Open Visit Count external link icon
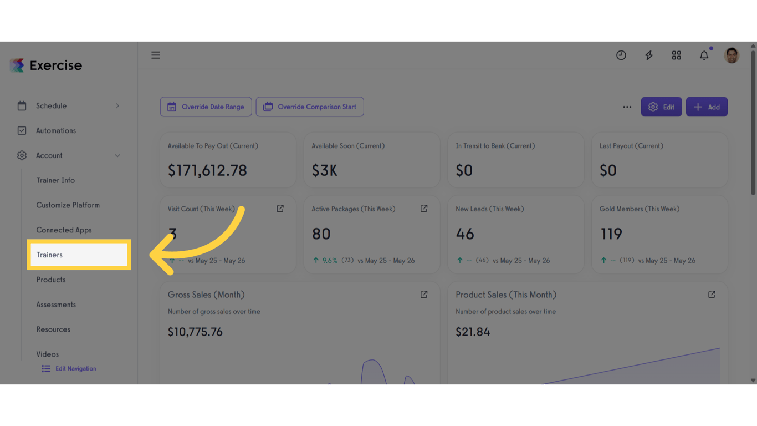This screenshot has width=757, height=426. pyautogui.click(x=280, y=209)
